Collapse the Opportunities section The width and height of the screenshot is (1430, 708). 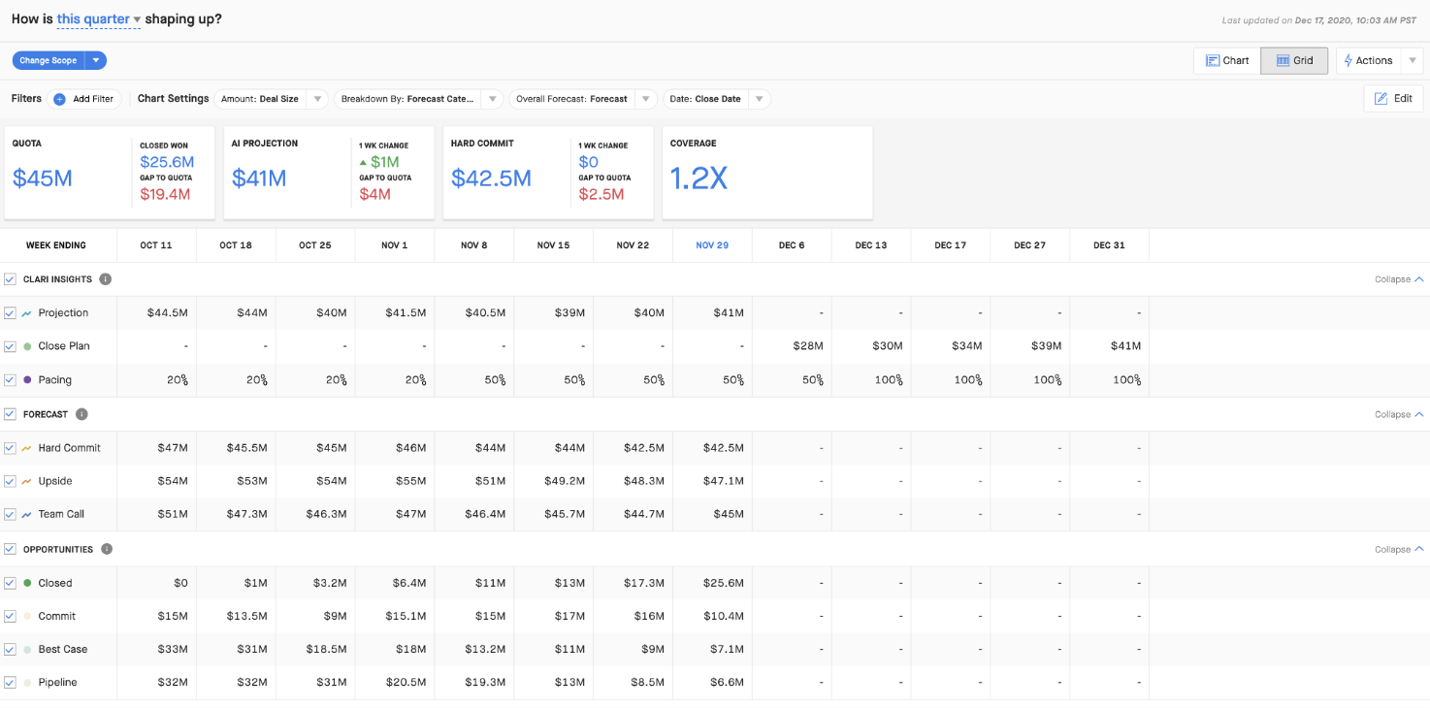1399,549
